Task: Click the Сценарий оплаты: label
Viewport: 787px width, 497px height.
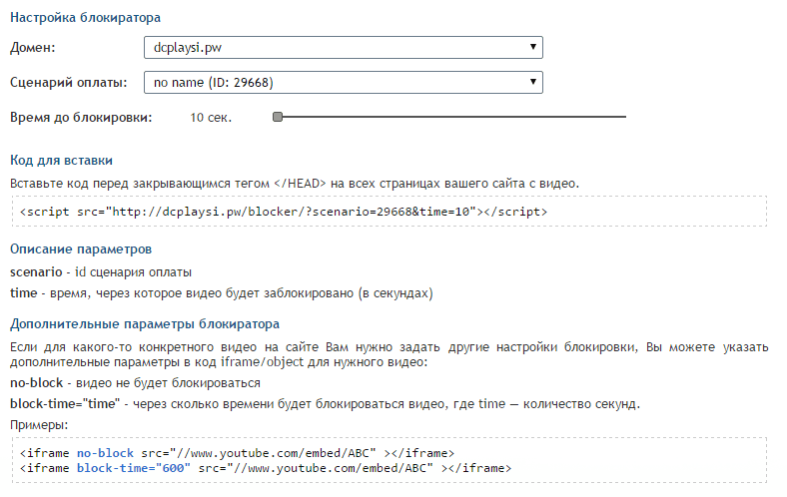Action: click(69, 82)
